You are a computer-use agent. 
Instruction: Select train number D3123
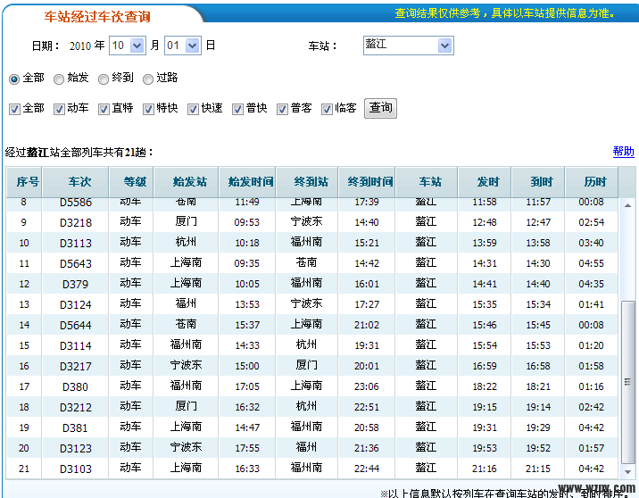click(76, 448)
